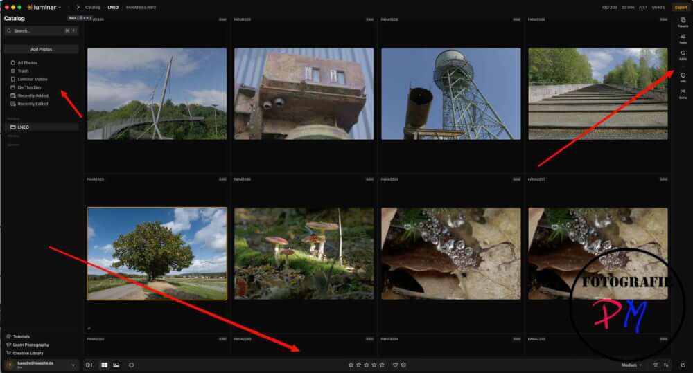Select the suspension bridge thumbnail

[157, 94]
